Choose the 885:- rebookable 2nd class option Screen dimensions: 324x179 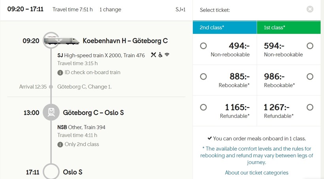pos(203,77)
